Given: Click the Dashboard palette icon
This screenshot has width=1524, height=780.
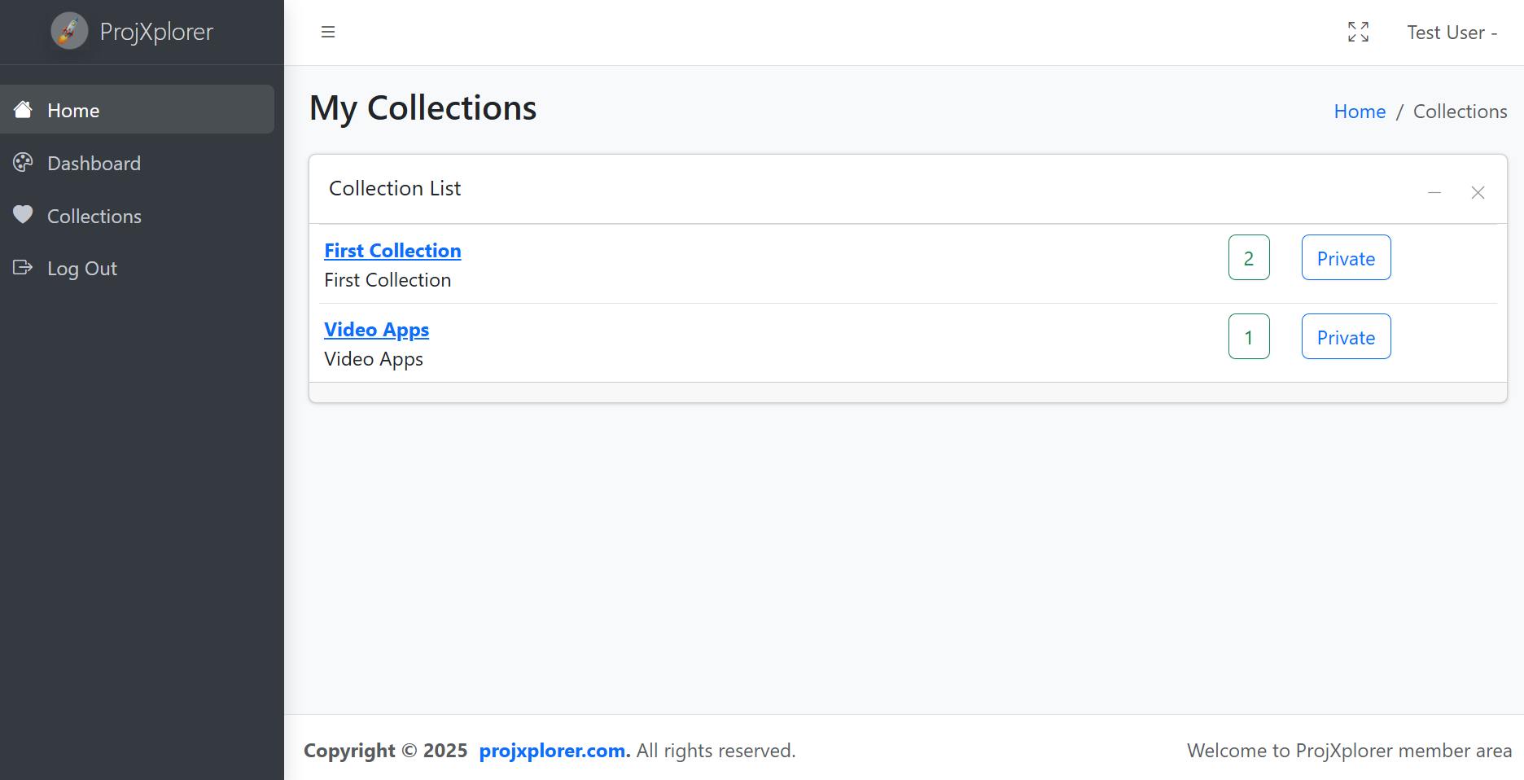Looking at the screenshot, I should click(x=23, y=163).
